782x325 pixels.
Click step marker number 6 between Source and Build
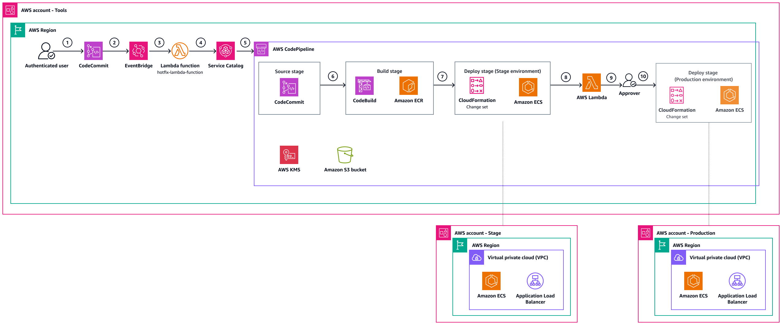[333, 76]
